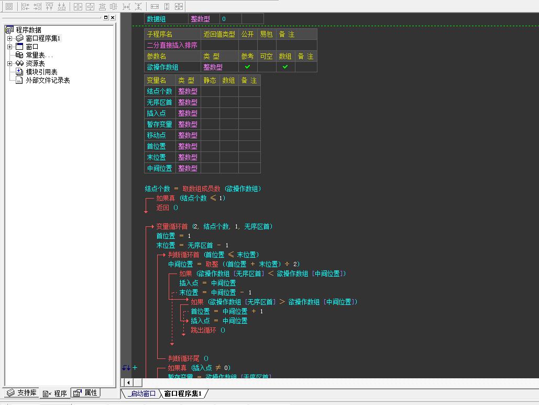Image resolution: width=539 pixels, height=405 pixels.
Task: Click the variable name 无序区首
Action: click(x=159, y=102)
